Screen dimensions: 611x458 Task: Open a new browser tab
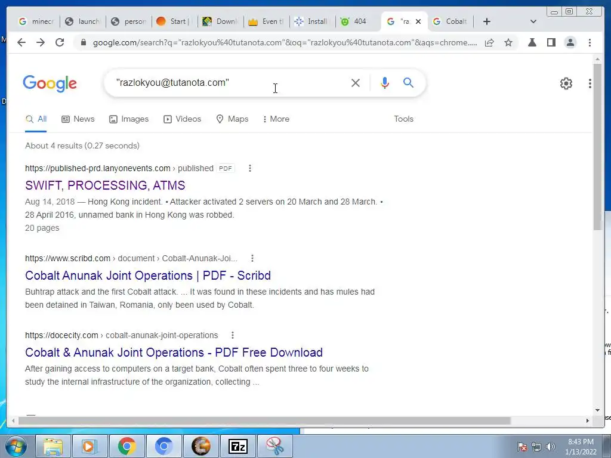click(487, 21)
